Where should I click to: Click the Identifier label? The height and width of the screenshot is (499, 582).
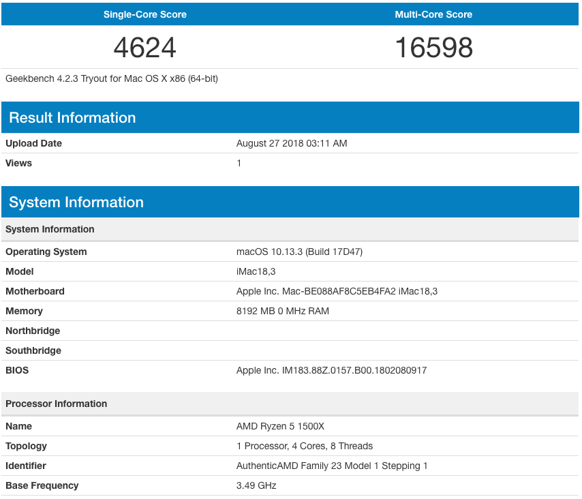tap(26, 466)
